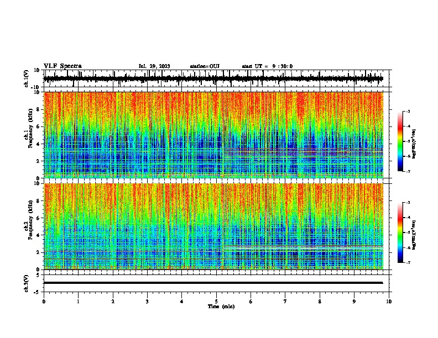Image resolution: width=438 pixels, height=338 pixels.
Task: Click the "ch.3(V)" axis label
Action: pos(27,283)
